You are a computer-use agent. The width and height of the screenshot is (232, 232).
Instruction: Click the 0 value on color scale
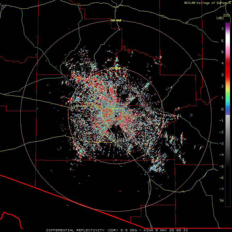pyautogui.click(x=222, y=109)
